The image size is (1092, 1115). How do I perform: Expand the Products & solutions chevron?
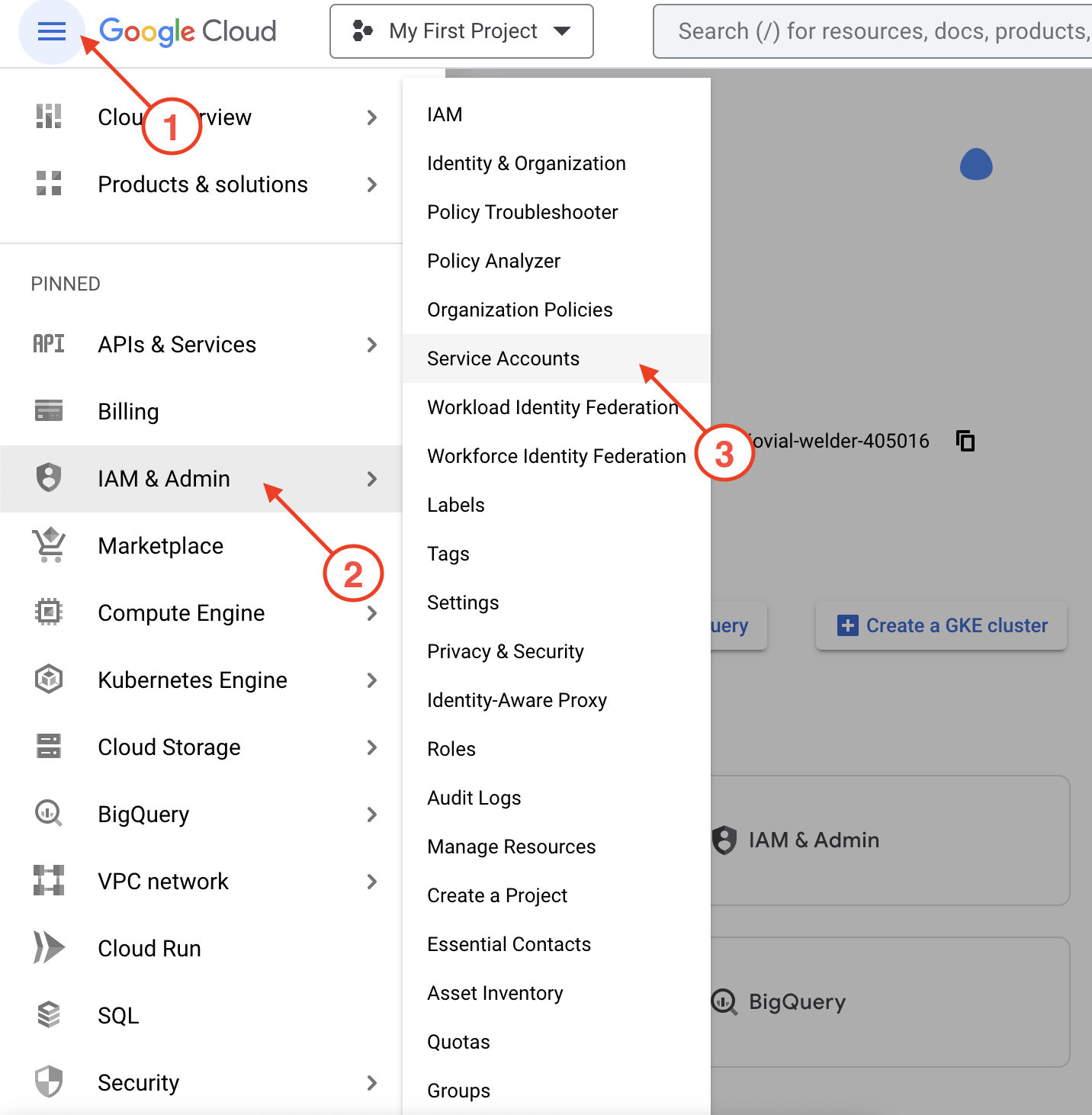point(372,185)
